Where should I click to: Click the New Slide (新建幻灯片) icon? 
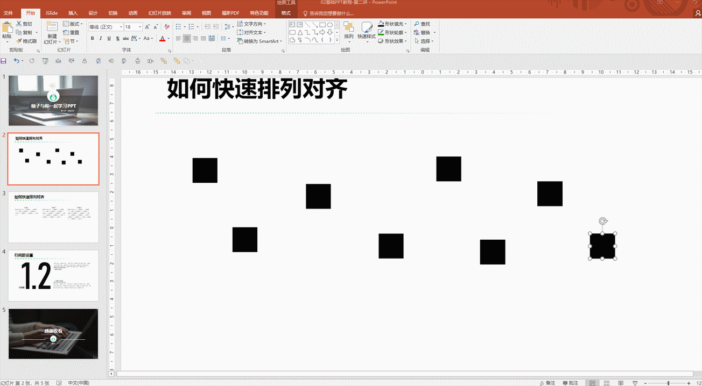[x=52, y=27]
